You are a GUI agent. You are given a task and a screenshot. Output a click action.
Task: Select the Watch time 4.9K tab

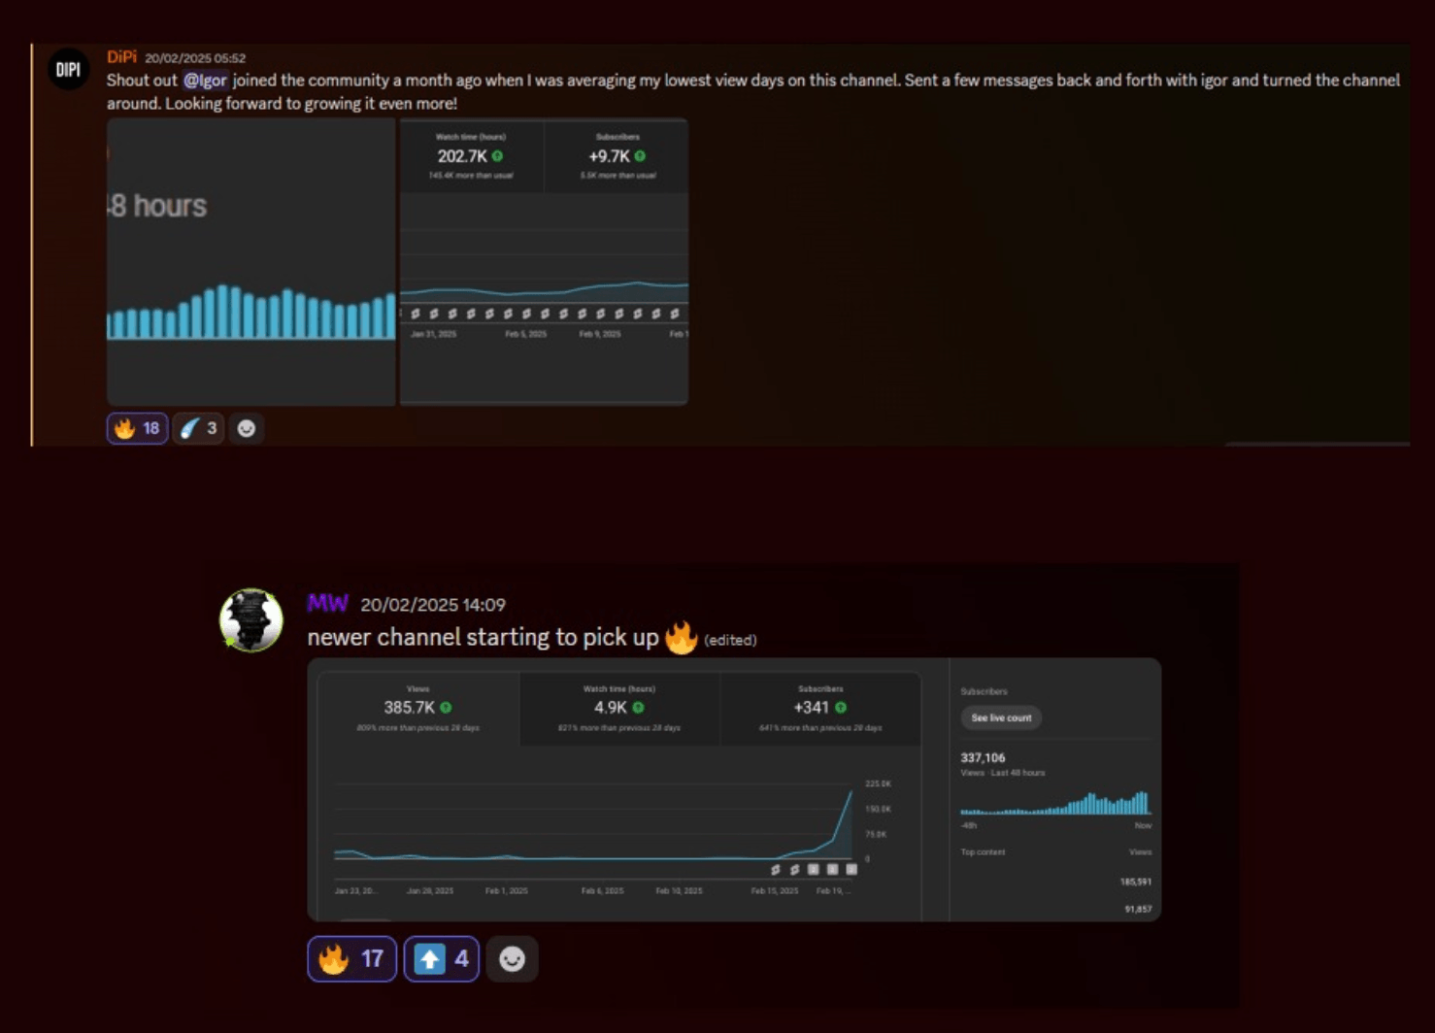(619, 709)
